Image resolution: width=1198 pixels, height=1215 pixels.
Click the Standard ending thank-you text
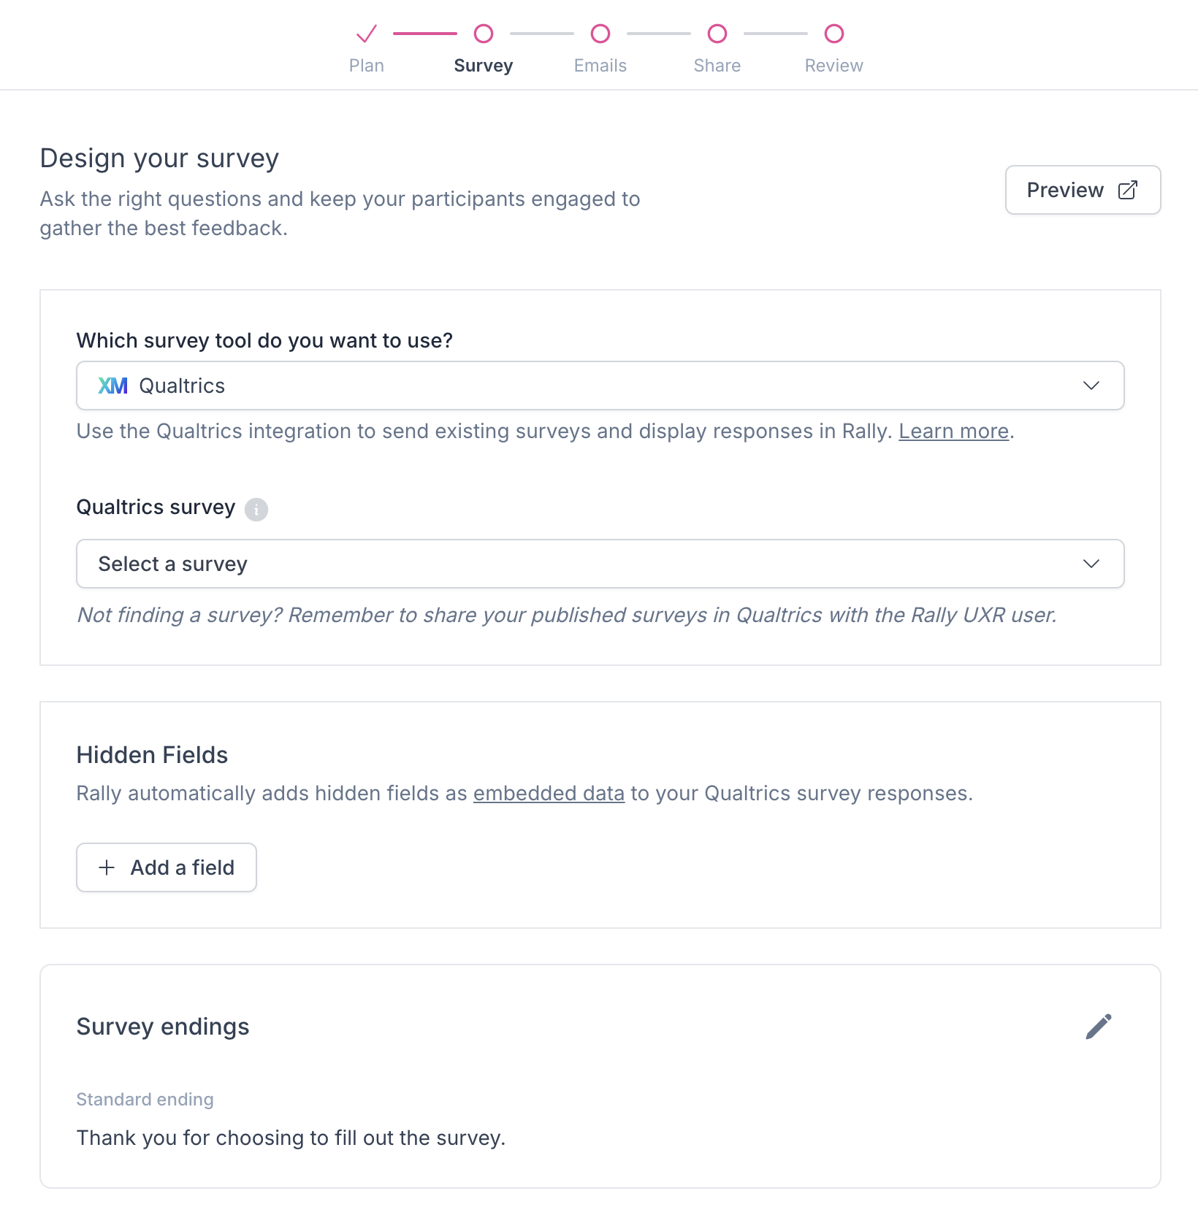[x=291, y=1138]
